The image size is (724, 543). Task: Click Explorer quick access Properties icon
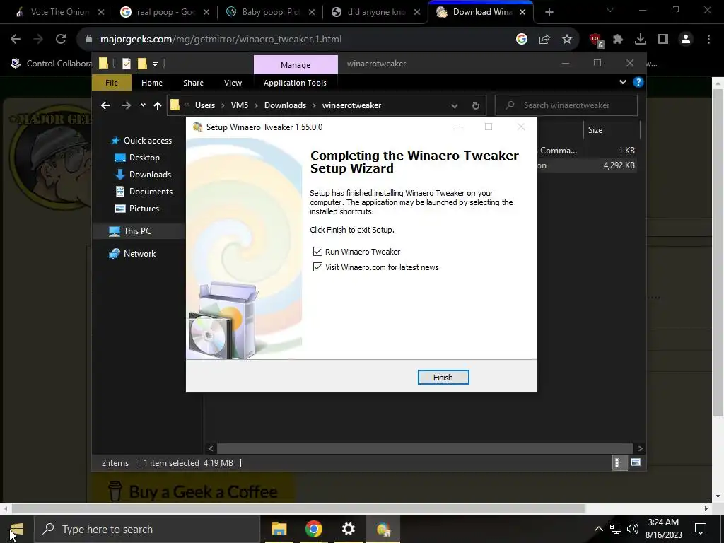[x=126, y=64]
